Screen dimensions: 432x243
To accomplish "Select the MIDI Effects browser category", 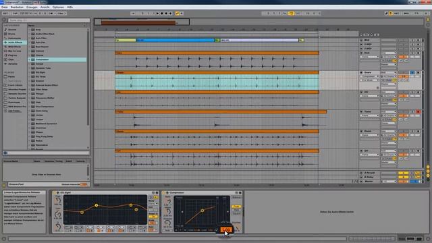I will tap(14, 47).
